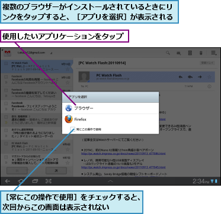This screenshot has height=214, width=221.
Task: Tap the 前 button
Action: point(17,171)
